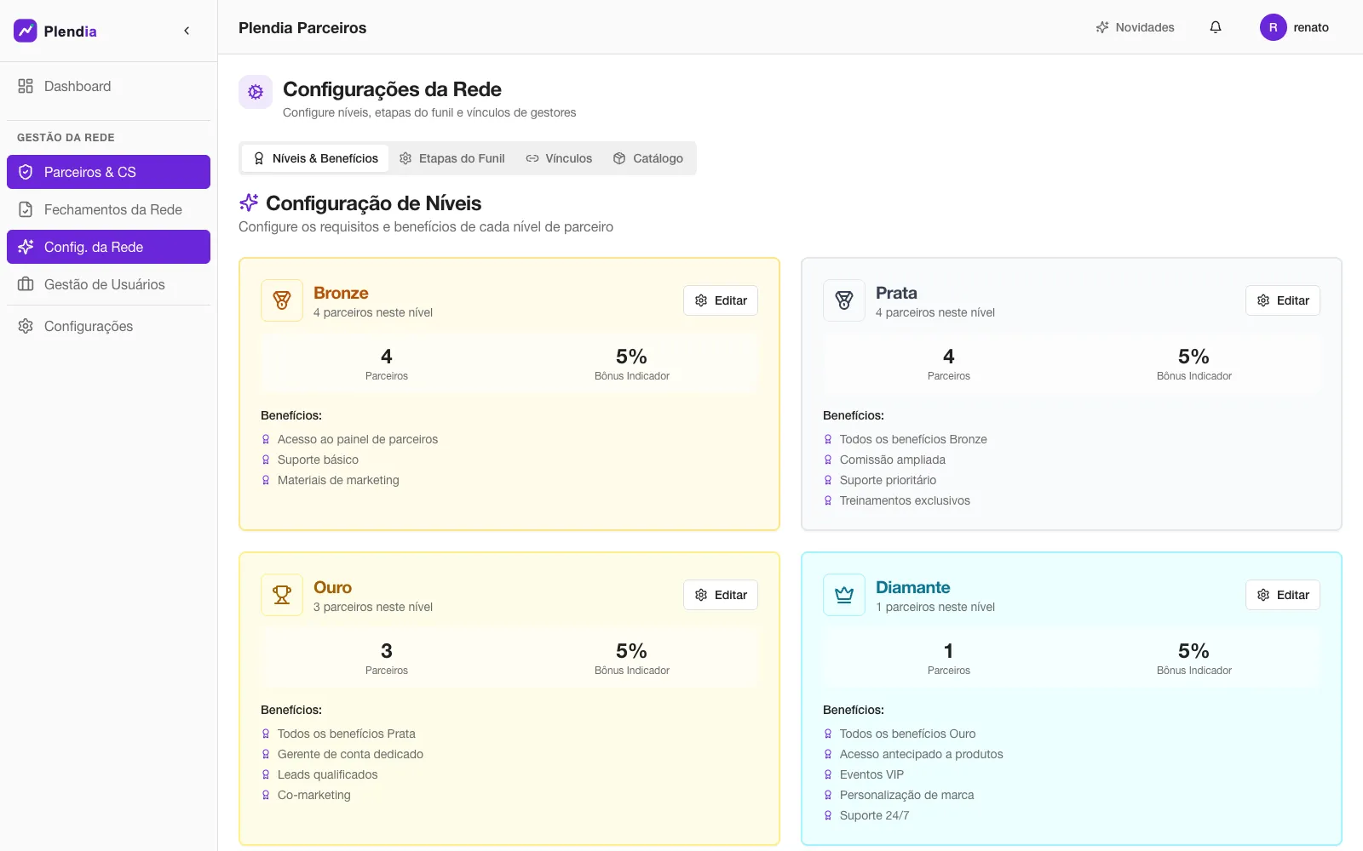Screen dimensions: 1363x851
Task: Click Diamante 5% Bônus Indicador value
Action: pos(1193,651)
